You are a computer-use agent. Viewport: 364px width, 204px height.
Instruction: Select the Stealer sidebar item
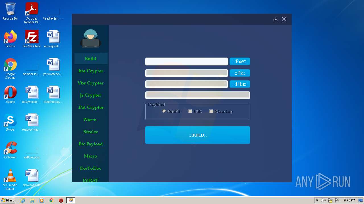tap(91, 132)
